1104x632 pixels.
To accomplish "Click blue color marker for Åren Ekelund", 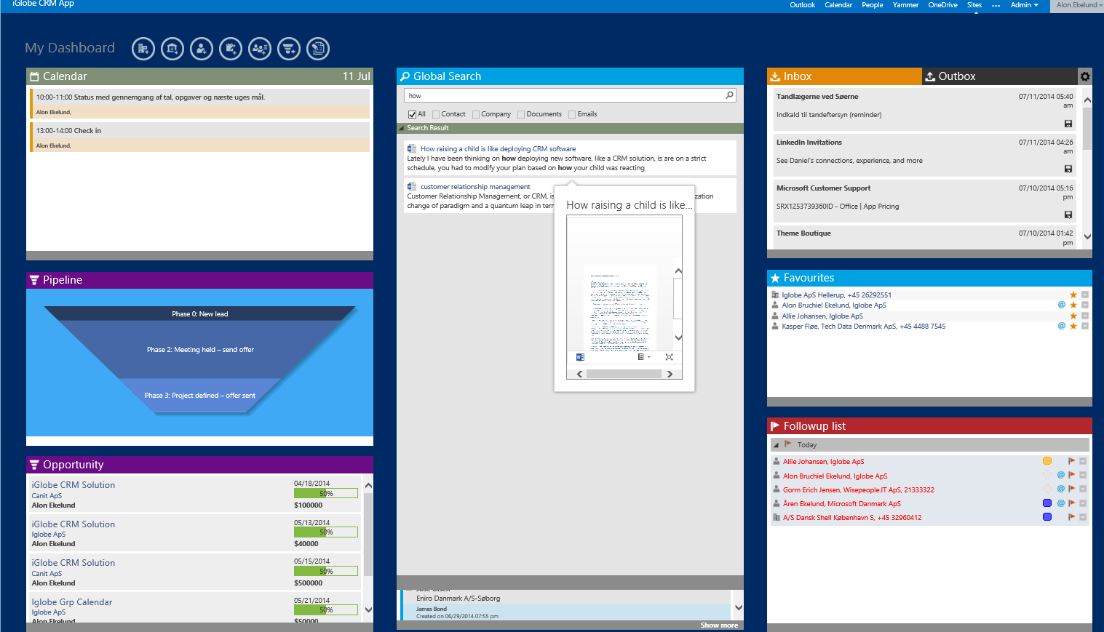I will (x=1047, y=503).
